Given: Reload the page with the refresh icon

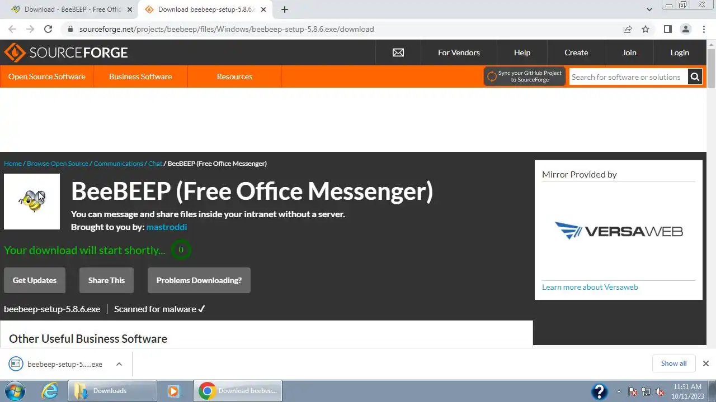Looking at the screenshot, I should pyautogui.click(x=48, y=29).
